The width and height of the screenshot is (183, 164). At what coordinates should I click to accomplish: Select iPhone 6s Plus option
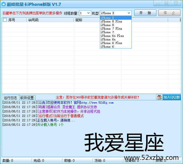coord(112,36)
